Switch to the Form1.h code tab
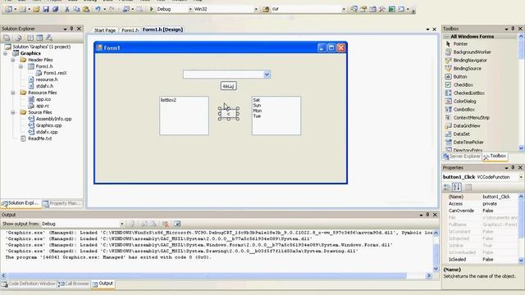This screenshot has width=525, height=295. coord(130,30)
